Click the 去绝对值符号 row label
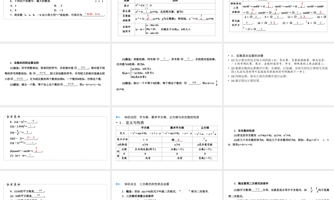This screenshot has height=200, width=334. pos(126,29)
